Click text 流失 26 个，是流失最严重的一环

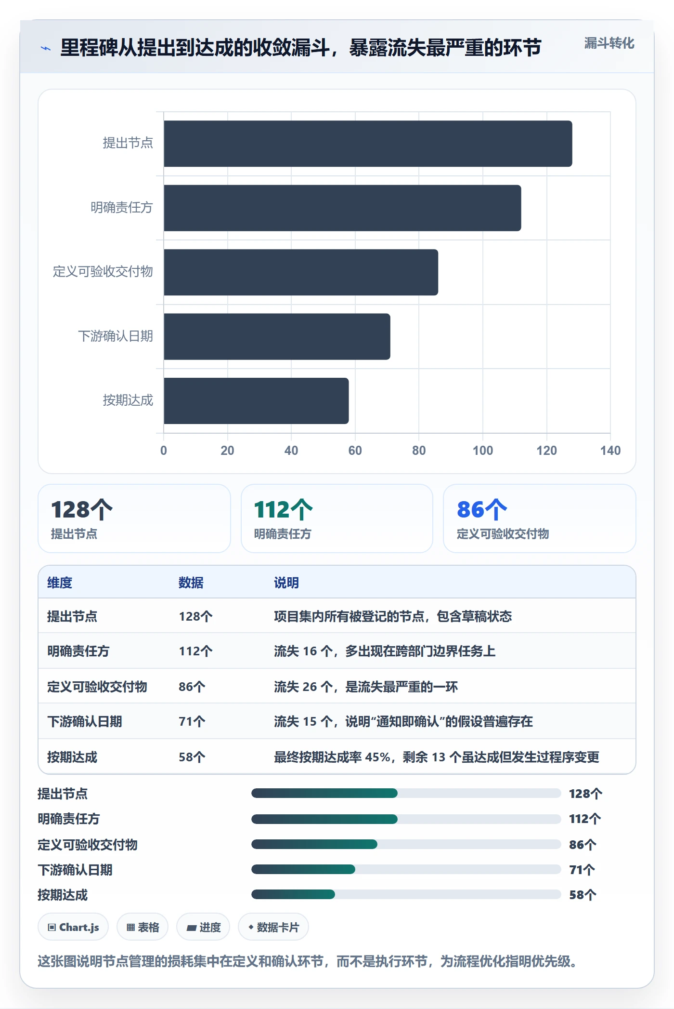click(366, 687)
